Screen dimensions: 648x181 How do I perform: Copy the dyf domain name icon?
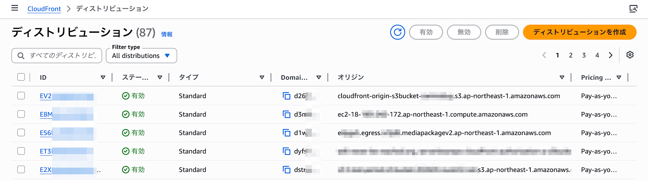(x=286, y=151)
